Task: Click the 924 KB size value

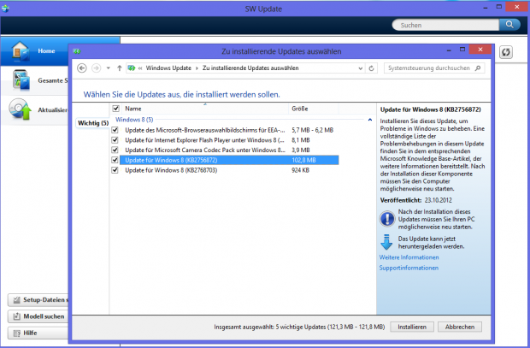Action: [x=301, y=170]
